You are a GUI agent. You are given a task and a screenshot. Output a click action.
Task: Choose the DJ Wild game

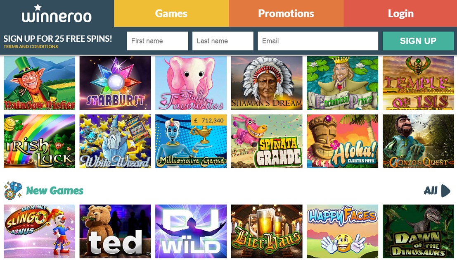[x=191, y=231]
